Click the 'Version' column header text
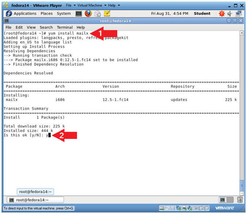The image size is (247, 214). point(111,86)
